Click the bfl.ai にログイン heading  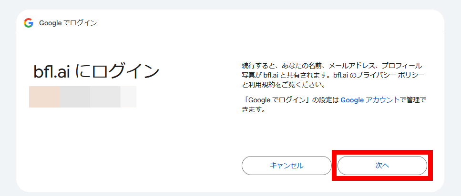(96, 71)
